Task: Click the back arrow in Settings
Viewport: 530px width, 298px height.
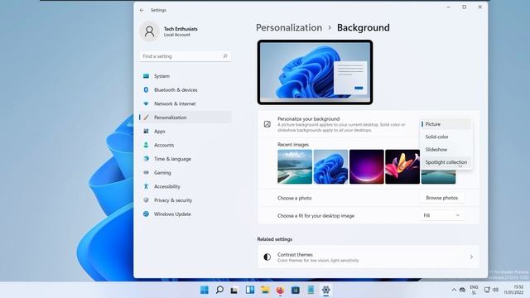Action: point(142,10)
